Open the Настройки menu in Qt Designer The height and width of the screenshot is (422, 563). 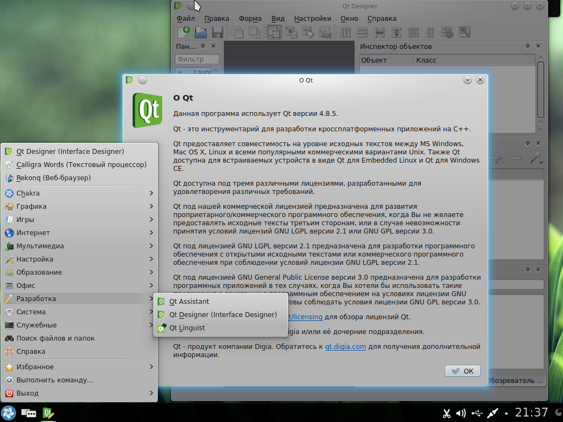pos(312,19)
